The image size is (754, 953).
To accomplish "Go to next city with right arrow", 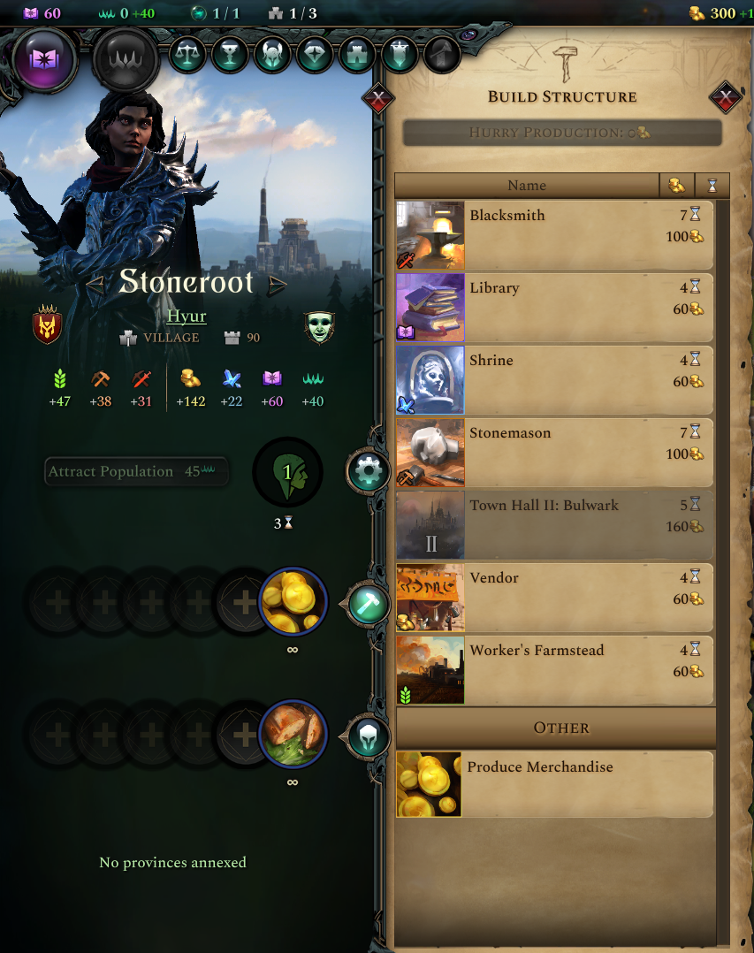I will 277,284.
